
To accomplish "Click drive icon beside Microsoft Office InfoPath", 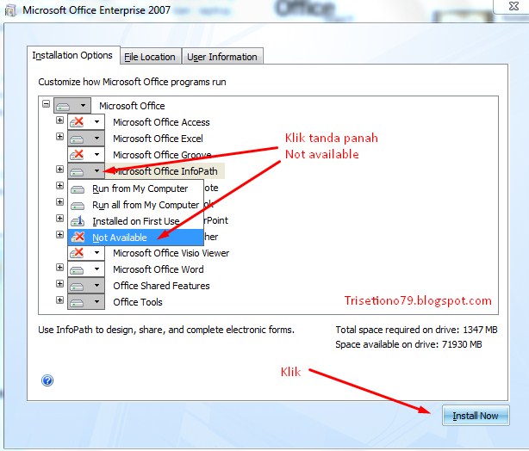I will click(78, 171).
